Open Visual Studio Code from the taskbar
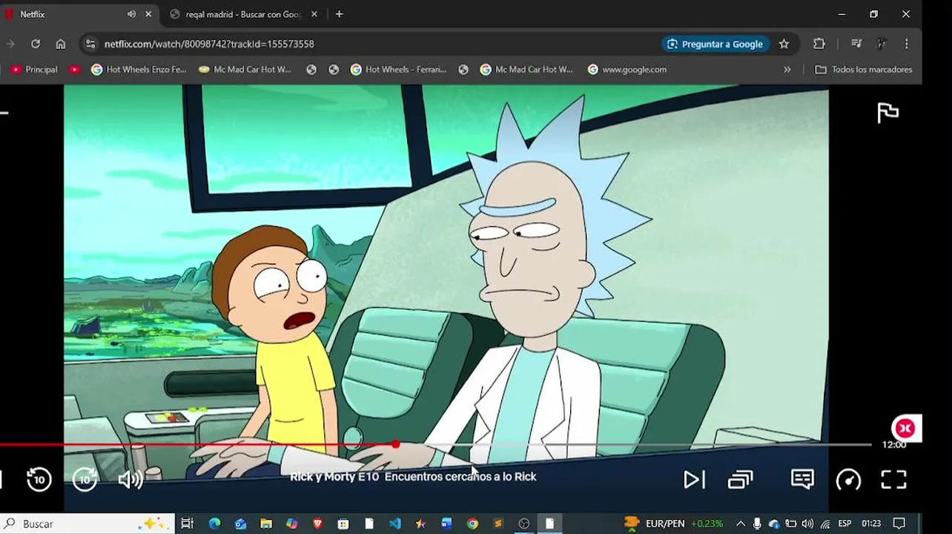Screen dimensions: 952x534 (395, 524)
